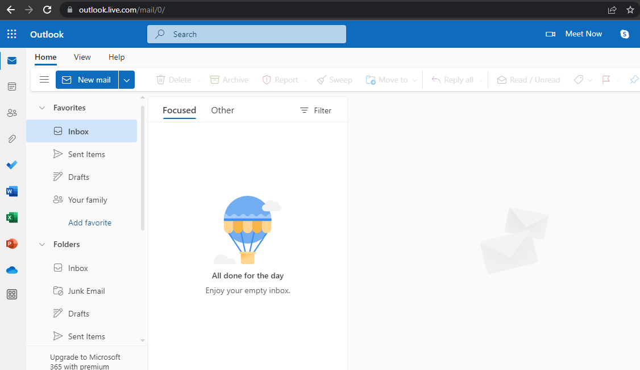Launch PowerPoint sidebar icon
This screenshot has width=640, height=370.
click(12, 244)
